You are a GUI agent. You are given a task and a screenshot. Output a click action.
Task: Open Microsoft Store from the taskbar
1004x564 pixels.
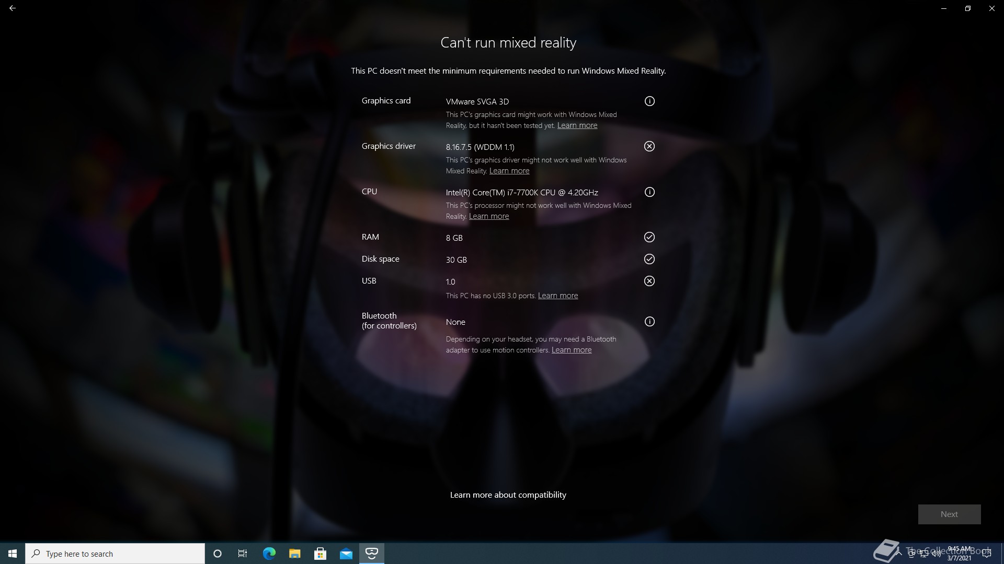click(x=321, y=554)
